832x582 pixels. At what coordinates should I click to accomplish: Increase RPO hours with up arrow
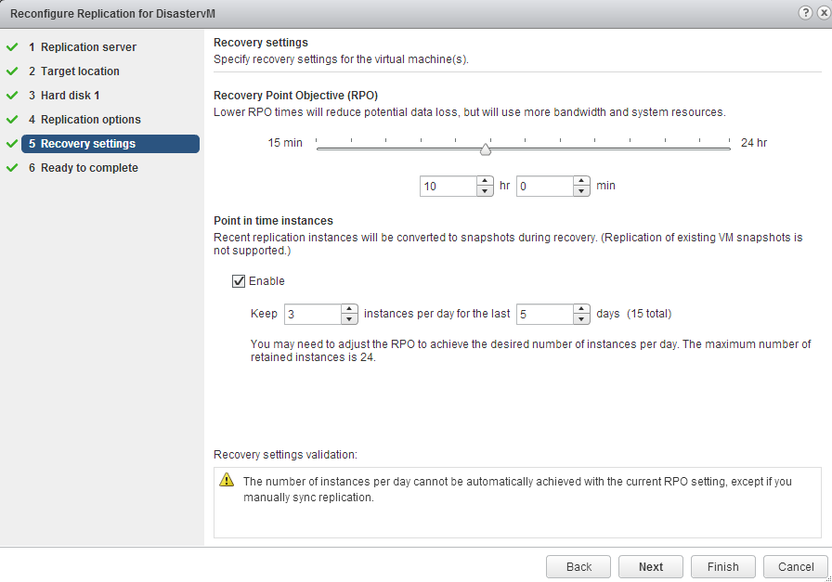[485, 181]
